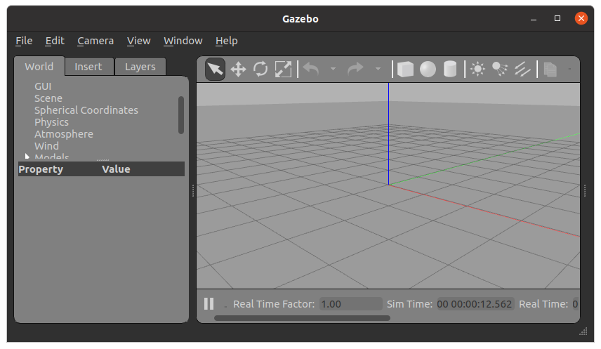Insert a box shape

point(405,70)
